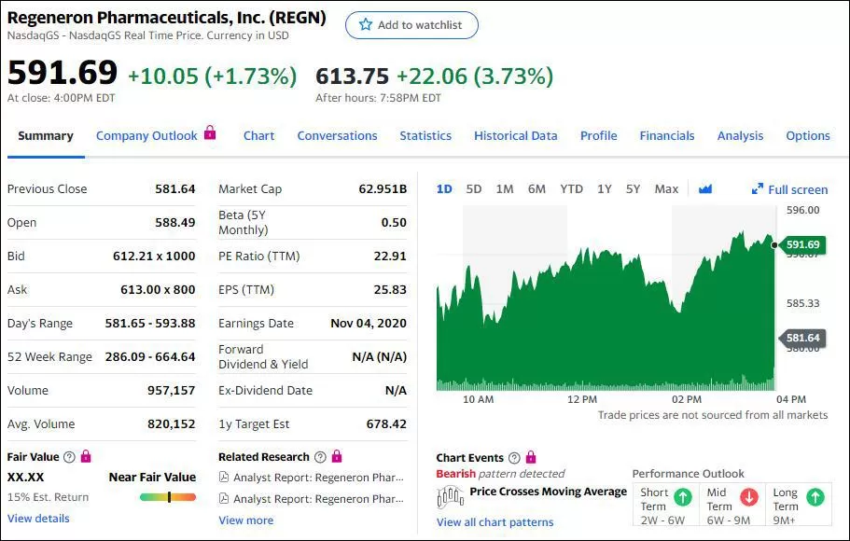850x541 pixels.
Task: Switch to the Statistics tab
Action: tap(425, 135)
